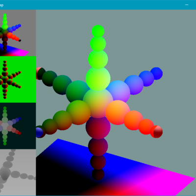Click the darkest maroon sphere touching the floor
Screen dimensions: 196x196
pos(98,174)
